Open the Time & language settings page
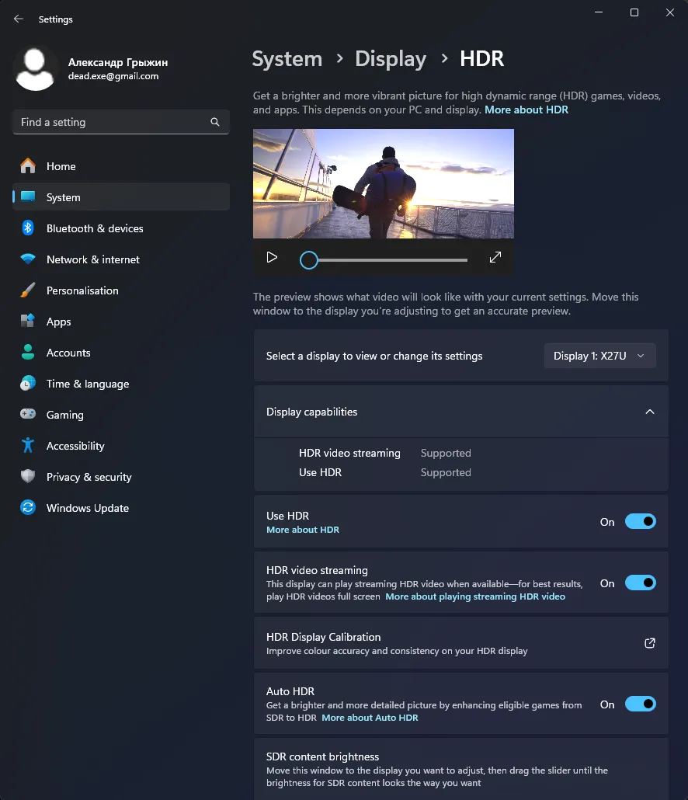Image resolution: width=688 pixels, height=800 pixels. pos(87,384)
